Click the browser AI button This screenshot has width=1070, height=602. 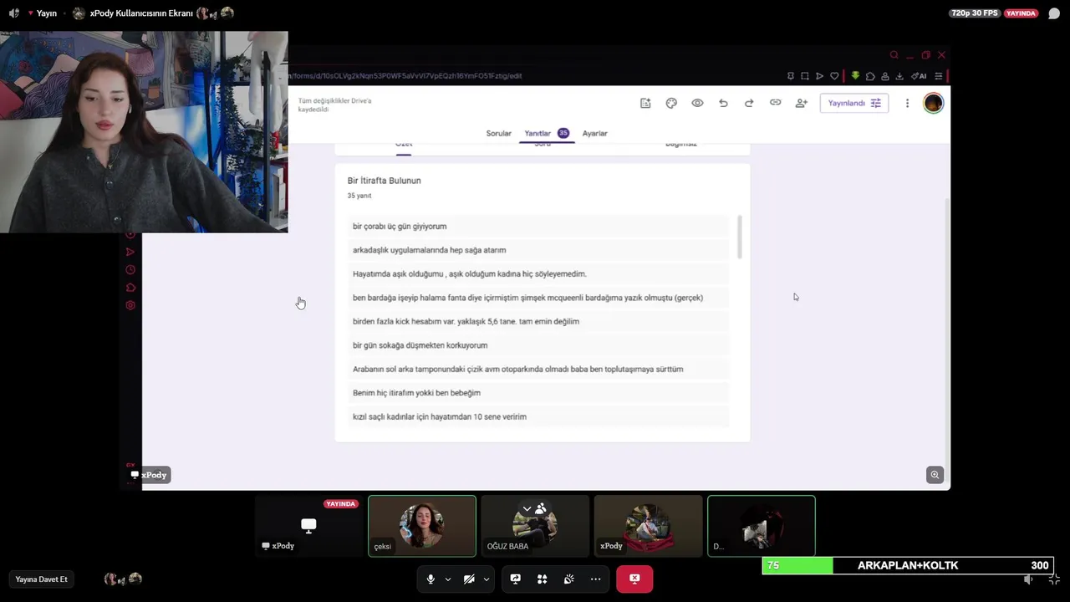click(919, 76)
